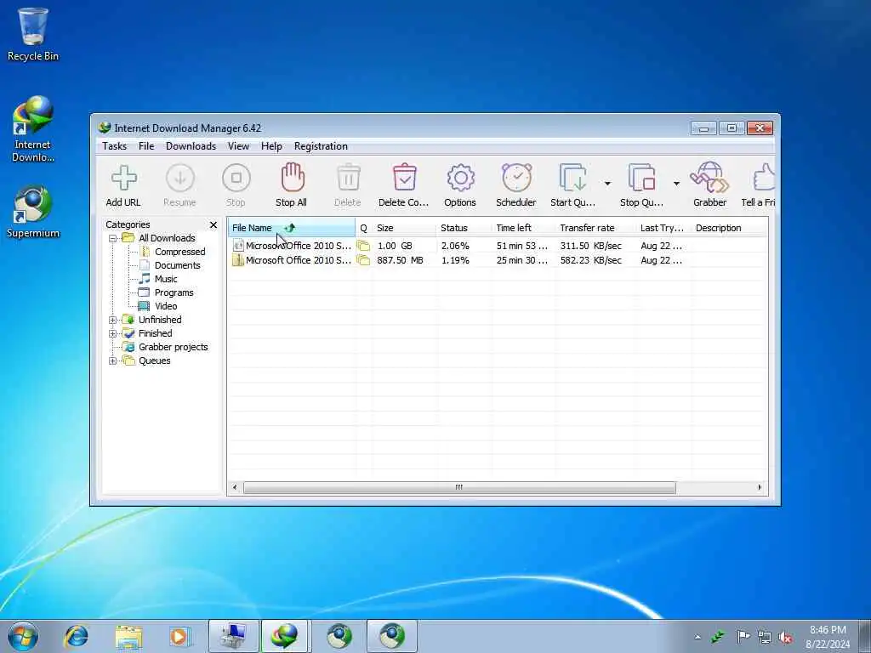Select the Music category

coord(166,279)
